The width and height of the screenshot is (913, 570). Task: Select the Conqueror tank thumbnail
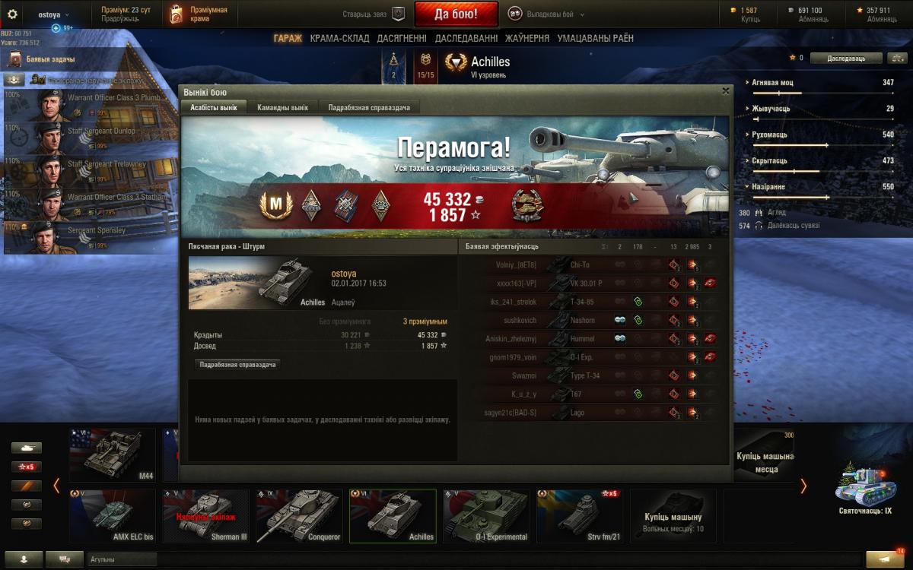pos(298,515)
